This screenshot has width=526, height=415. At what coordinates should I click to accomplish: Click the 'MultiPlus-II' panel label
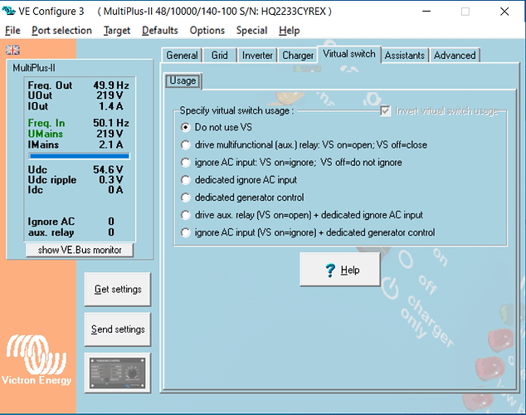pyautogui.click(x=34, y=68)
